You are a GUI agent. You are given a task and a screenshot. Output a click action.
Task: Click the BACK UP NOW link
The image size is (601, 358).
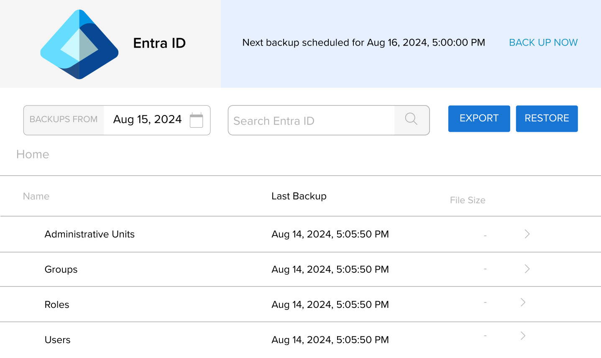tap(543, 42)
